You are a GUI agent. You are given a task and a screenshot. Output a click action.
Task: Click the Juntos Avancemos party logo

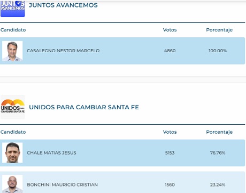click(13, 9)
